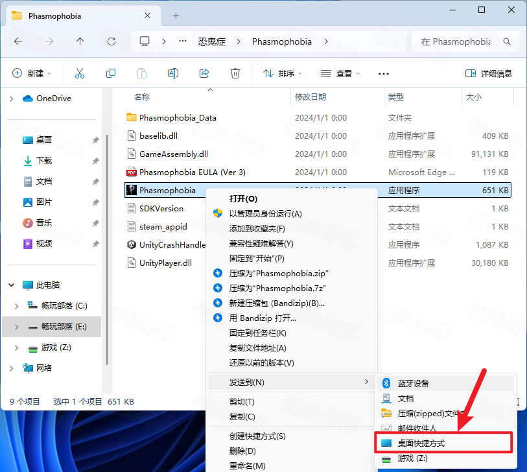Click the search magnifier icon
The height and width of the screenshot is (472, 527).
pyautogui.click(x=506, y=41)
